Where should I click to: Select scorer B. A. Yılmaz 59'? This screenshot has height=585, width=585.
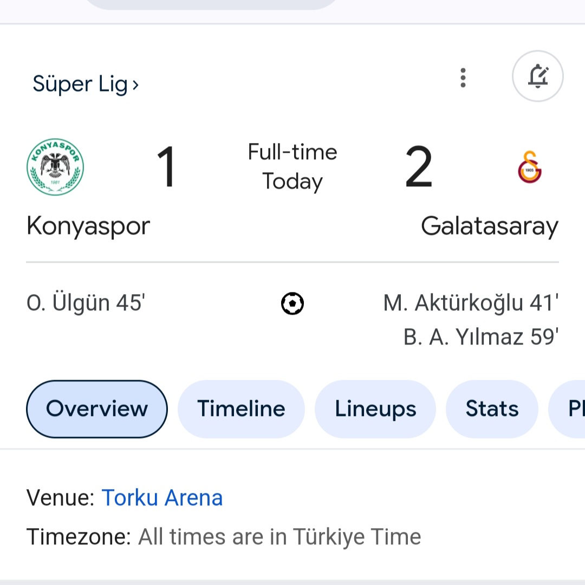pos(481,337)
